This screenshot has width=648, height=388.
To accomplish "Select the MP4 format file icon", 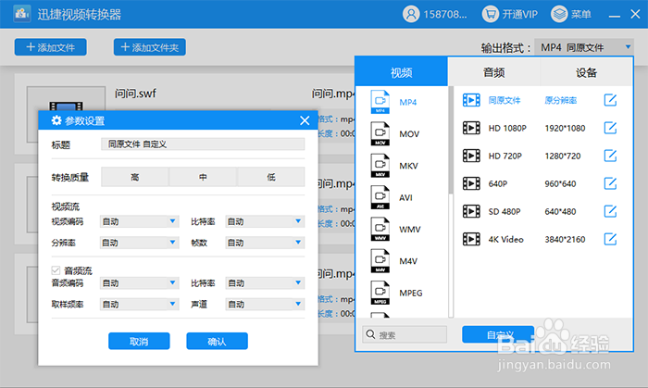I will (380, 102).
